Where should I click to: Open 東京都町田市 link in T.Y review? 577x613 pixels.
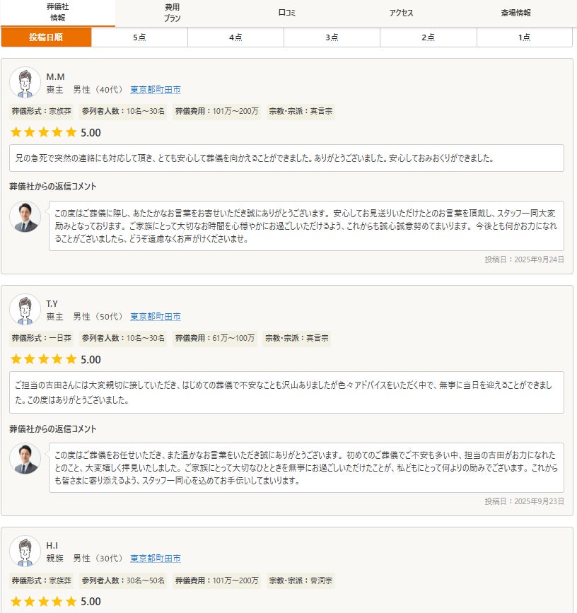point(155,316)
